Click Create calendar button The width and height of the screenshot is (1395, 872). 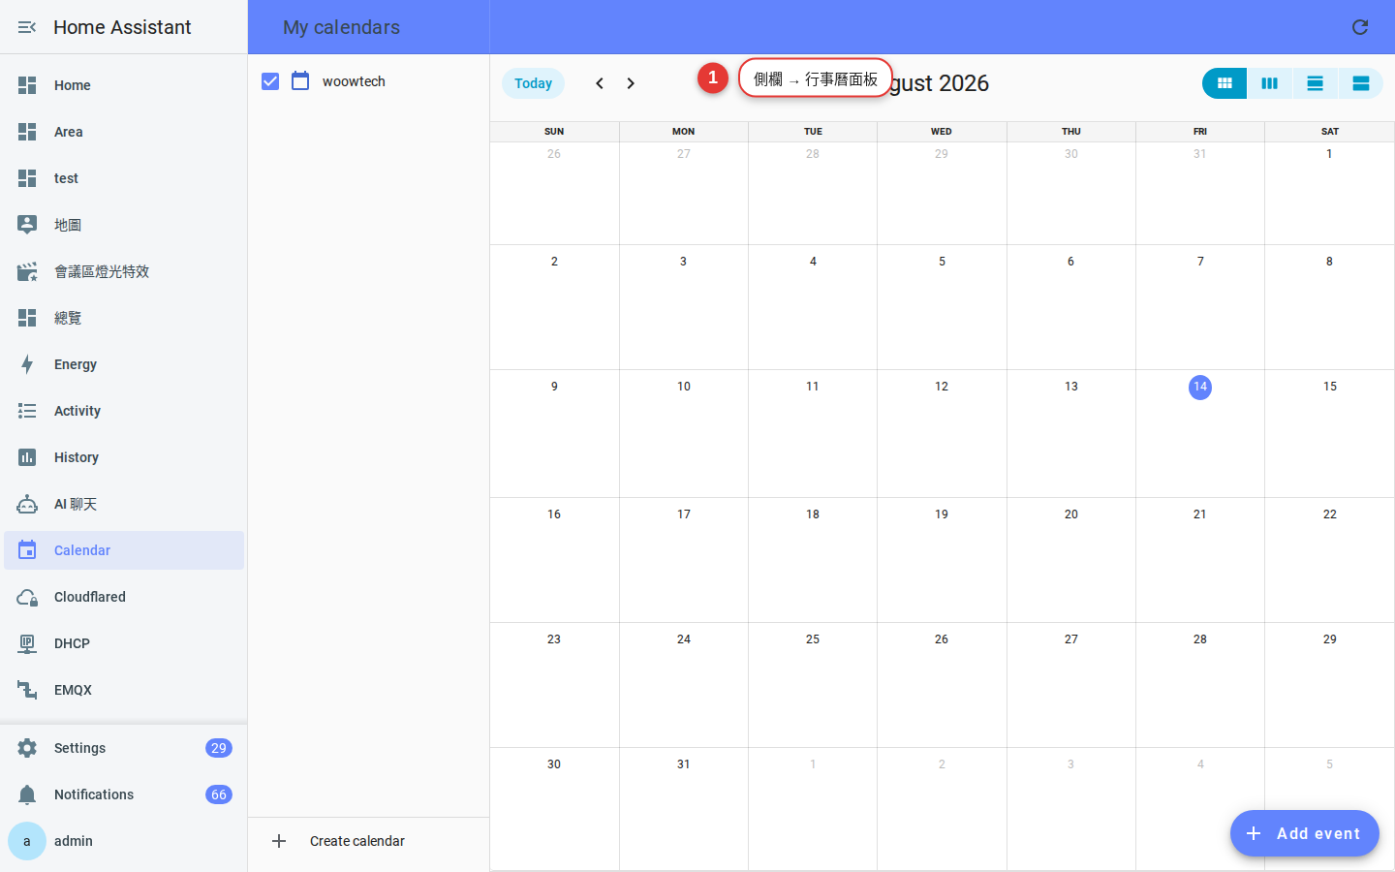click(x=368, y=841)
